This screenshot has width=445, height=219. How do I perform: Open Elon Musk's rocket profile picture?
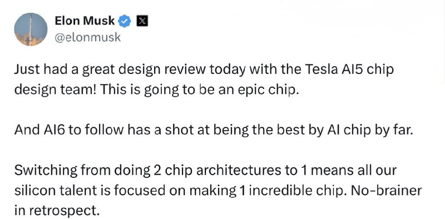tap(31, 29)
